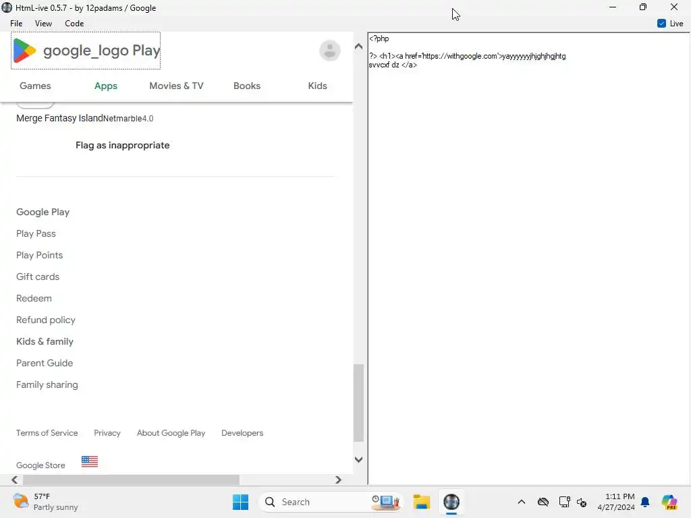This screenshot has height=518, width=691.
Task: Click the preview scroll down arrow
Action: click(x=359, y=459)
